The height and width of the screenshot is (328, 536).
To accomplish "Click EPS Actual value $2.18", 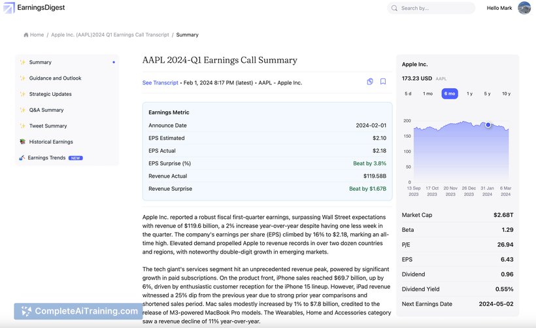I will (379, 151).
